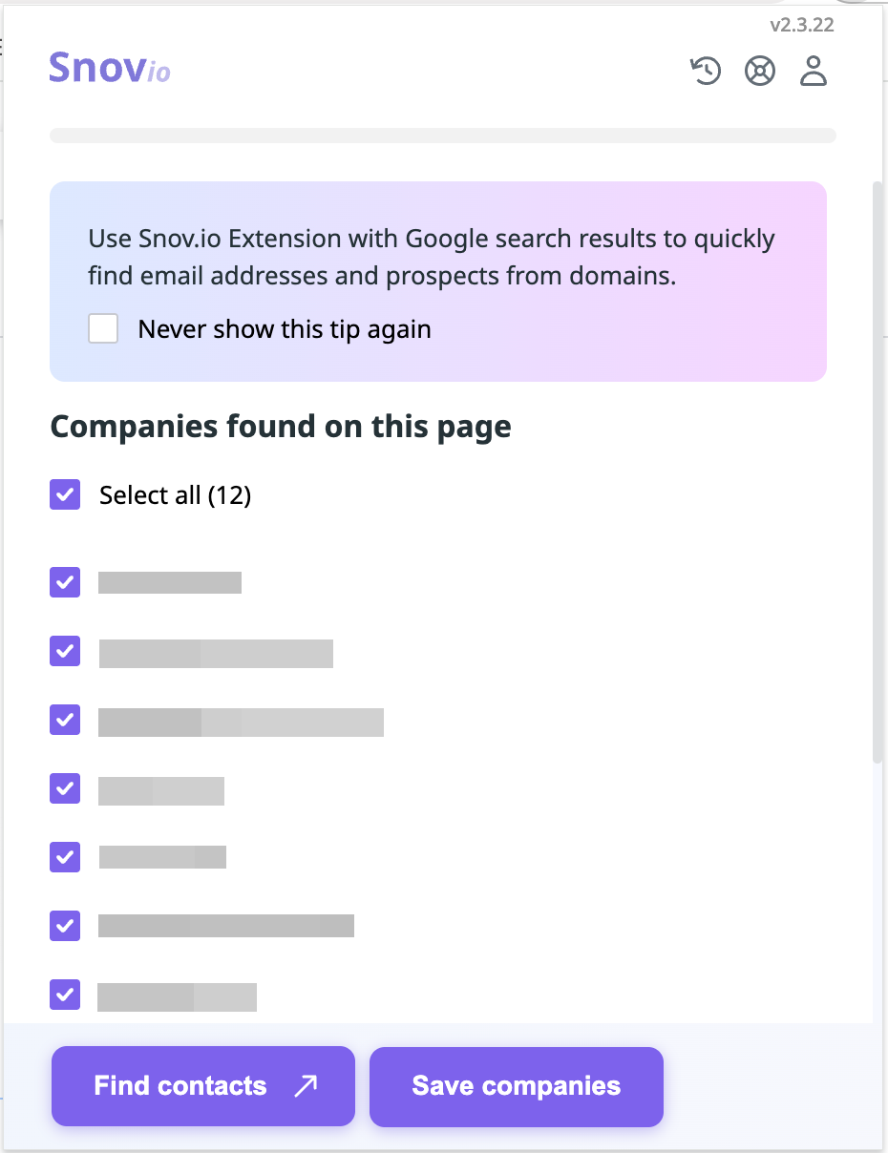
Task: Click the Save companies button
Action: (517, 1086)
